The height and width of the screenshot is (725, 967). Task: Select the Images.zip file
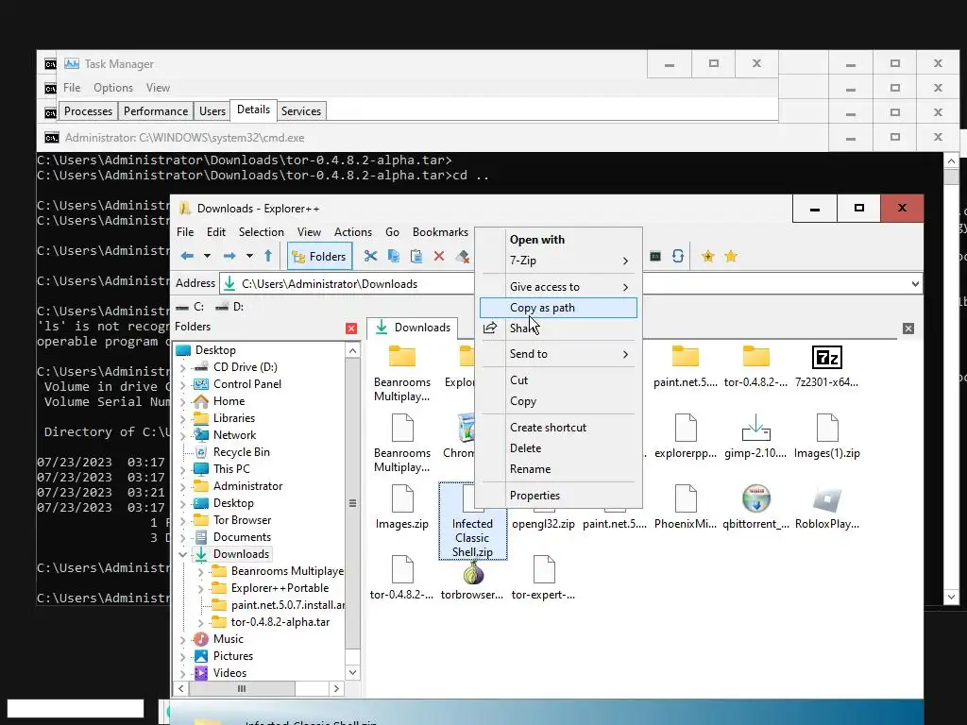[x=402, y=508]
